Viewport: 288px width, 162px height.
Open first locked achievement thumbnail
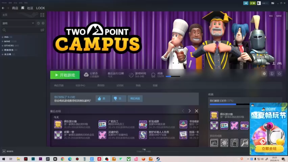214,143
